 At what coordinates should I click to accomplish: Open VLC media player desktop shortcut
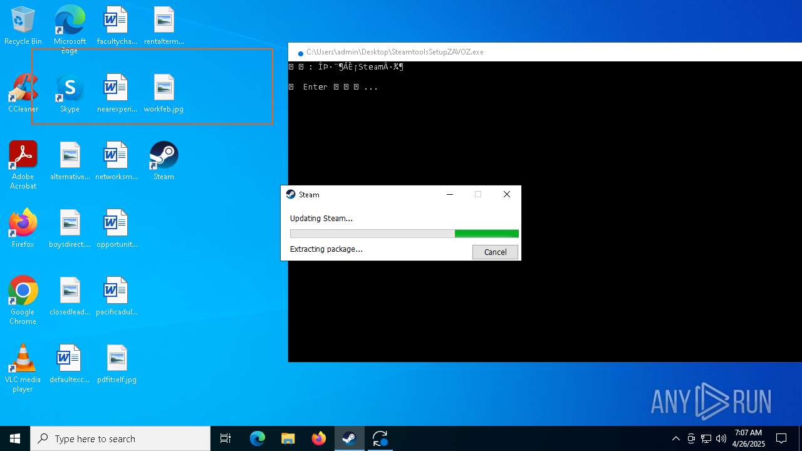pos(23,368)
